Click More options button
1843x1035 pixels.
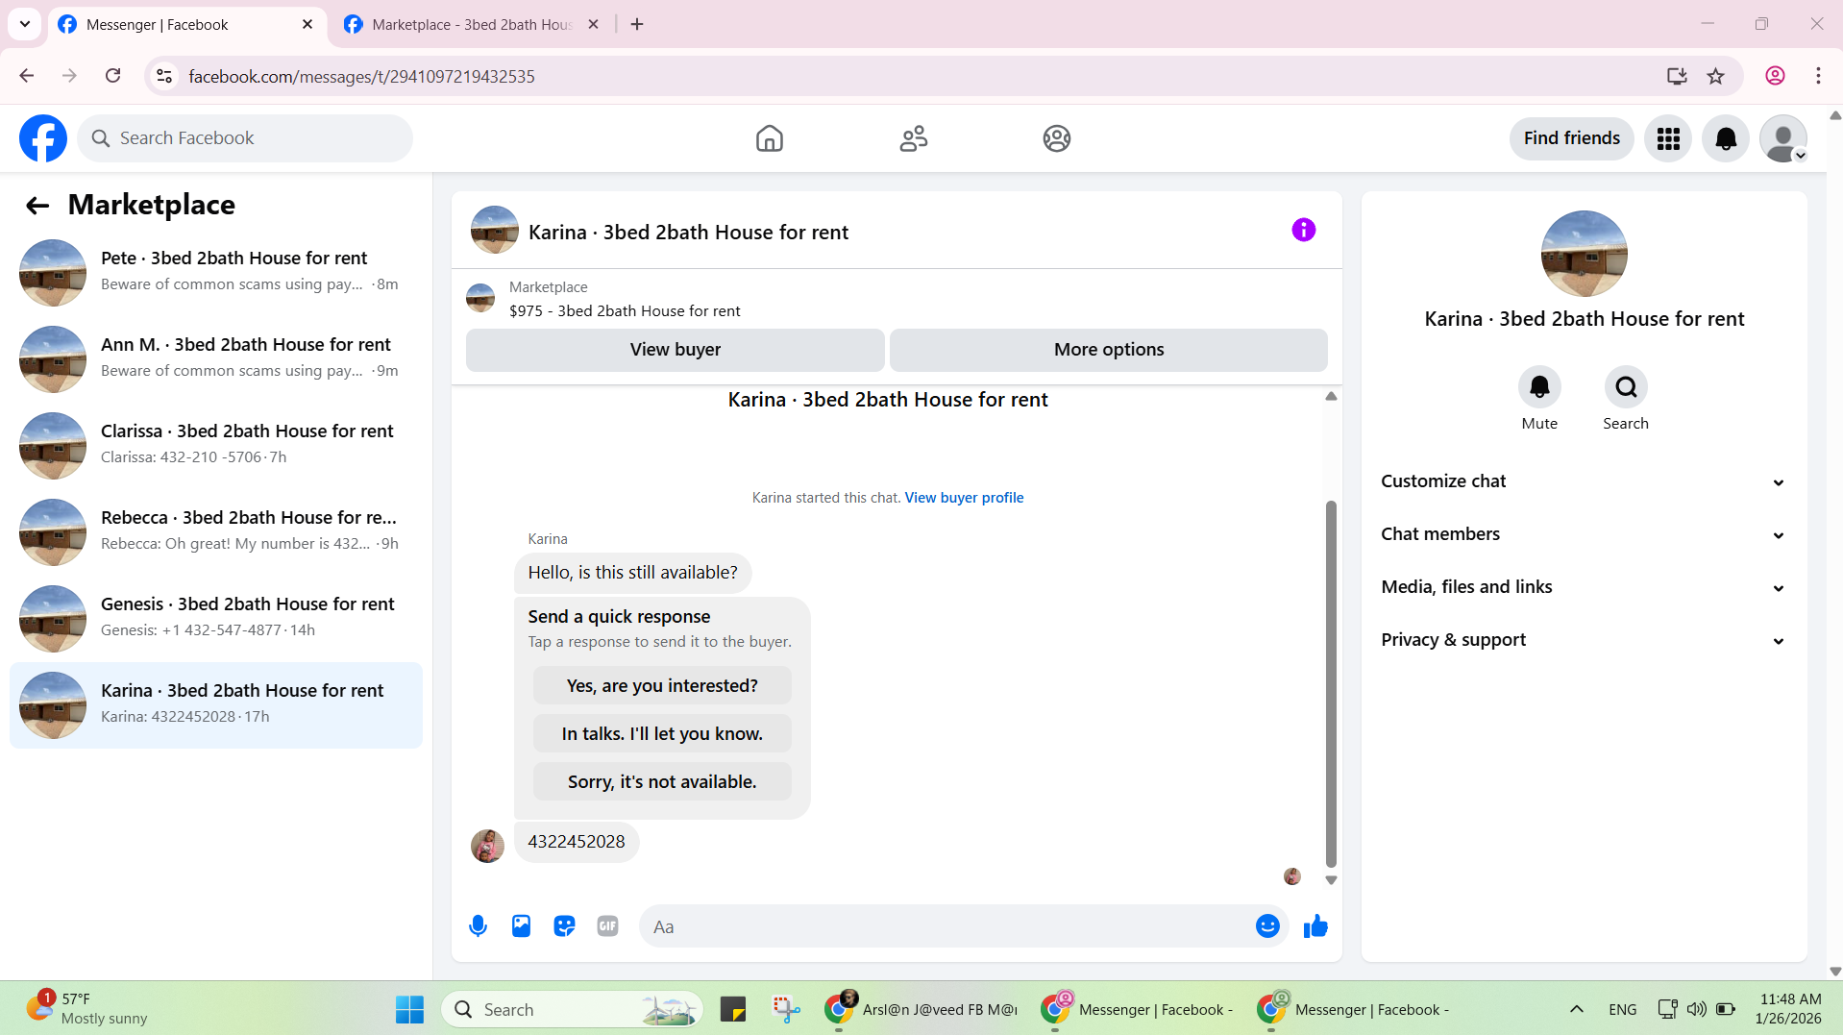1108,350
